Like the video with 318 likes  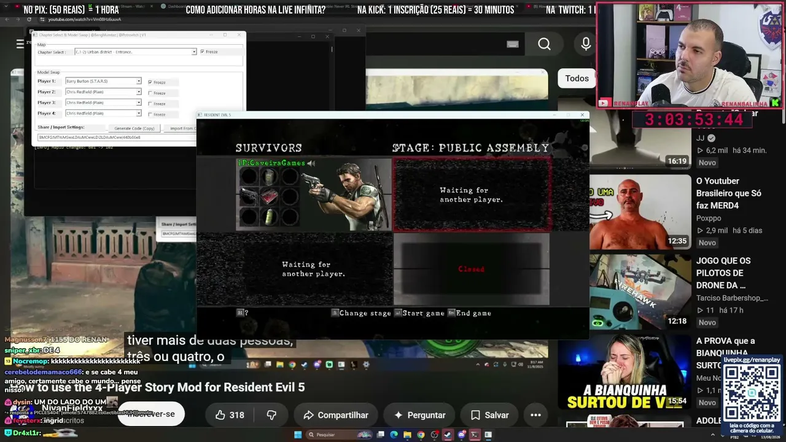(230, 415)
